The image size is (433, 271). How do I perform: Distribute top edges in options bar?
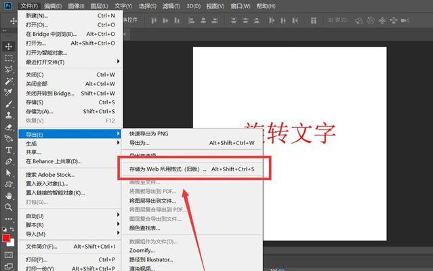pyautogui.click(x=234, y=20)
